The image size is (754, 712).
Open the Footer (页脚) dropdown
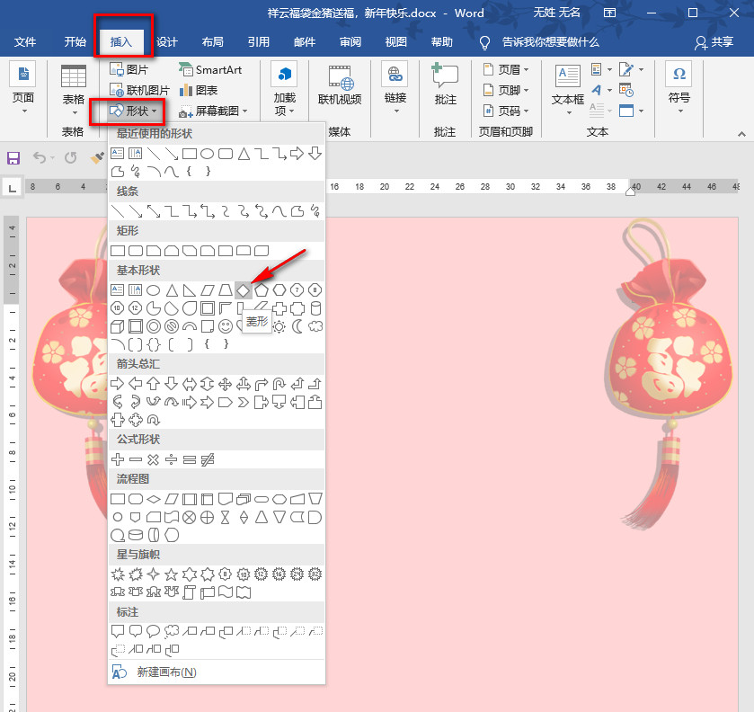(x=506, y=91)
